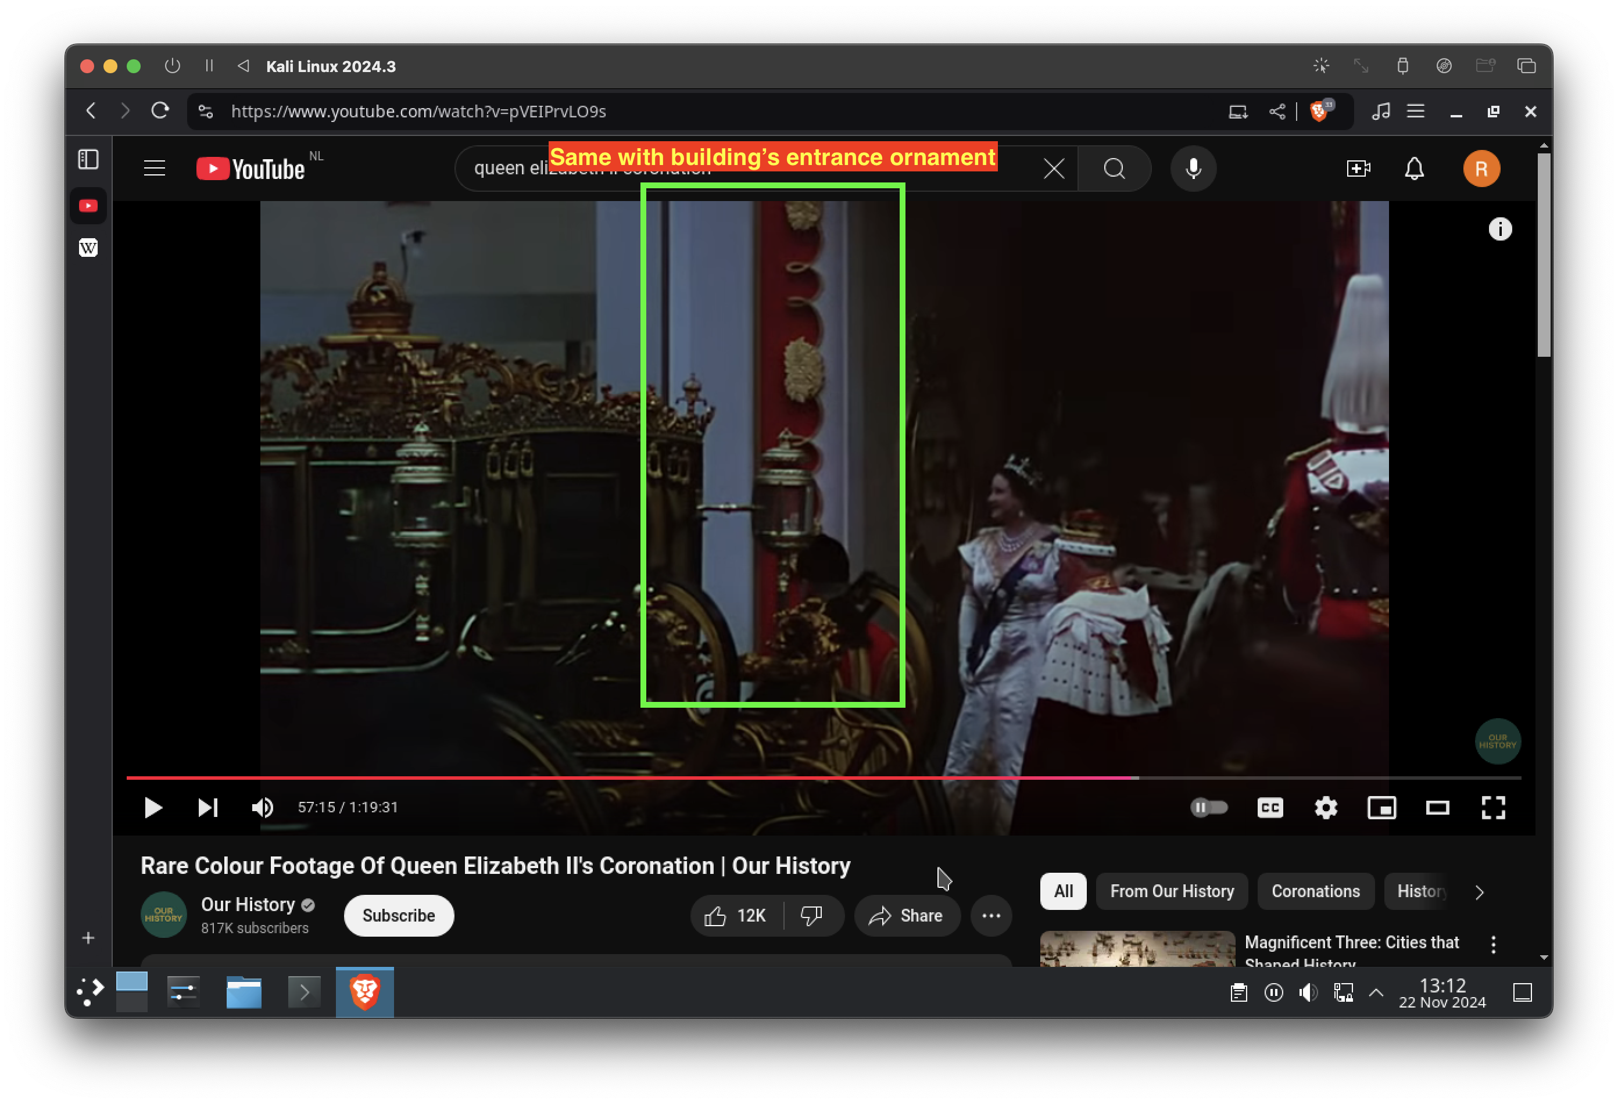Click Brave browser taskbar button
The height and width of the screenshot is (1104, 1618).
365,992
